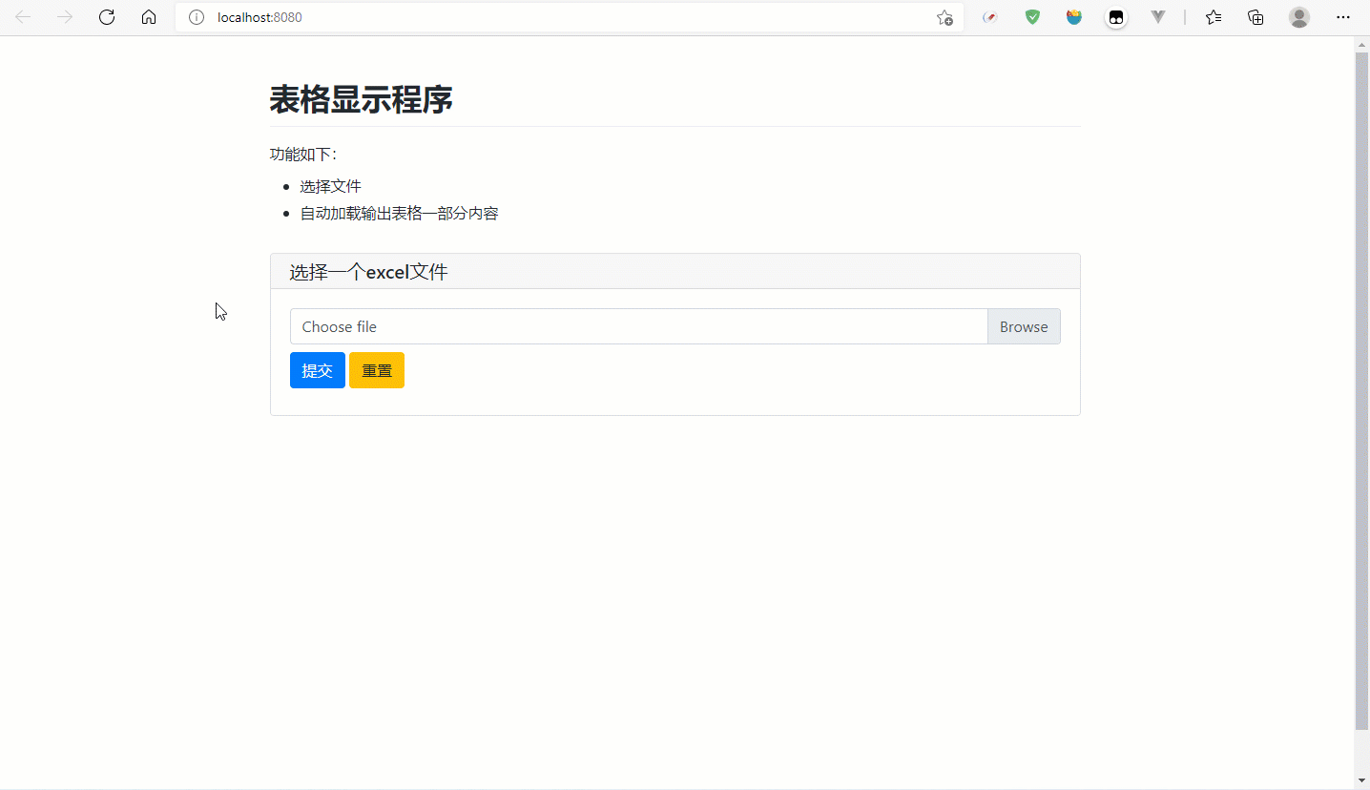Viewport: 1370px width, 790px height.
Task: Click the browser refresh icon
Action: pyautogui.click(x=107, y=17)
